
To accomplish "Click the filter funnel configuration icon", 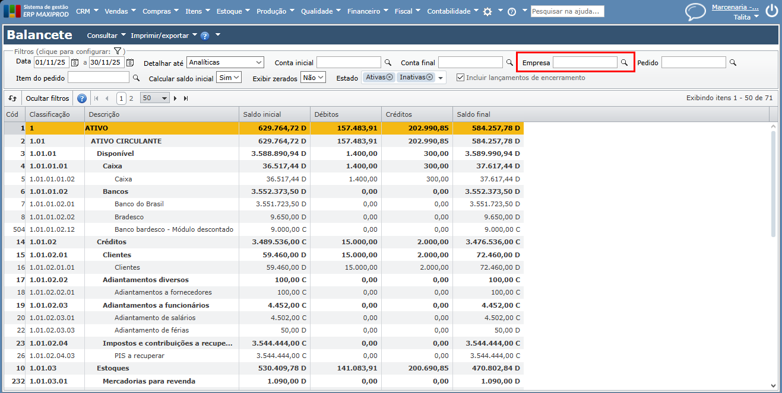I will (118, 52).
